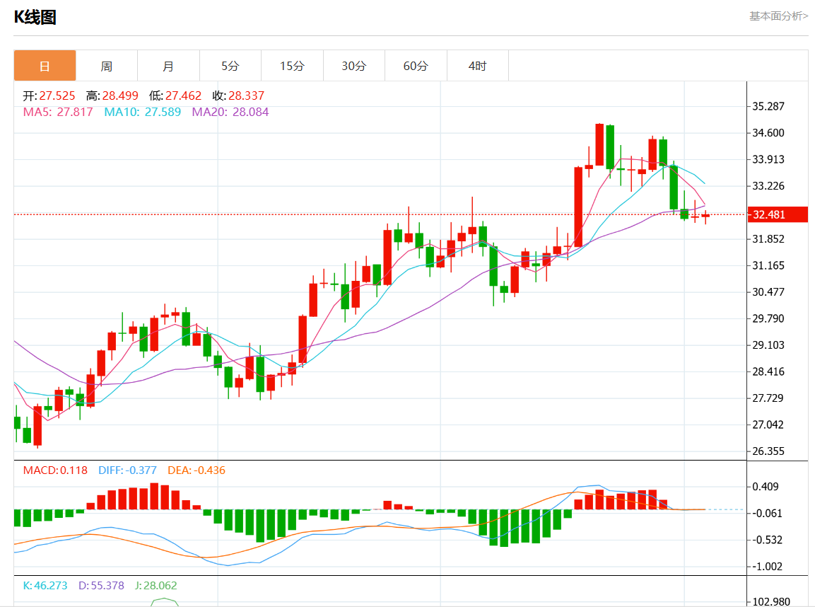Click the J: 28.062 KDJ value
815x607 pixels.
[156, 586]
